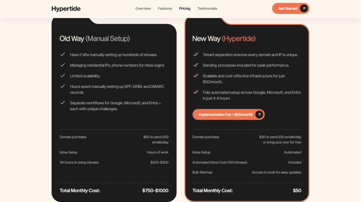Click 'VA hours to setup inboxes' label
Image resolution: width=361 pixels, height=202 pixels.
pyautogui.click(x=79, y=163)
